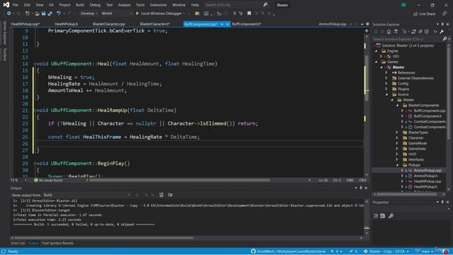The width and height of the screenshot is (453, 255).
Task: Click the Properties panel wrench icon
Action: tap(391, 215)
